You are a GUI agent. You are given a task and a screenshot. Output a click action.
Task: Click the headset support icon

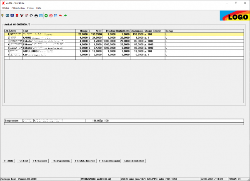31,15
